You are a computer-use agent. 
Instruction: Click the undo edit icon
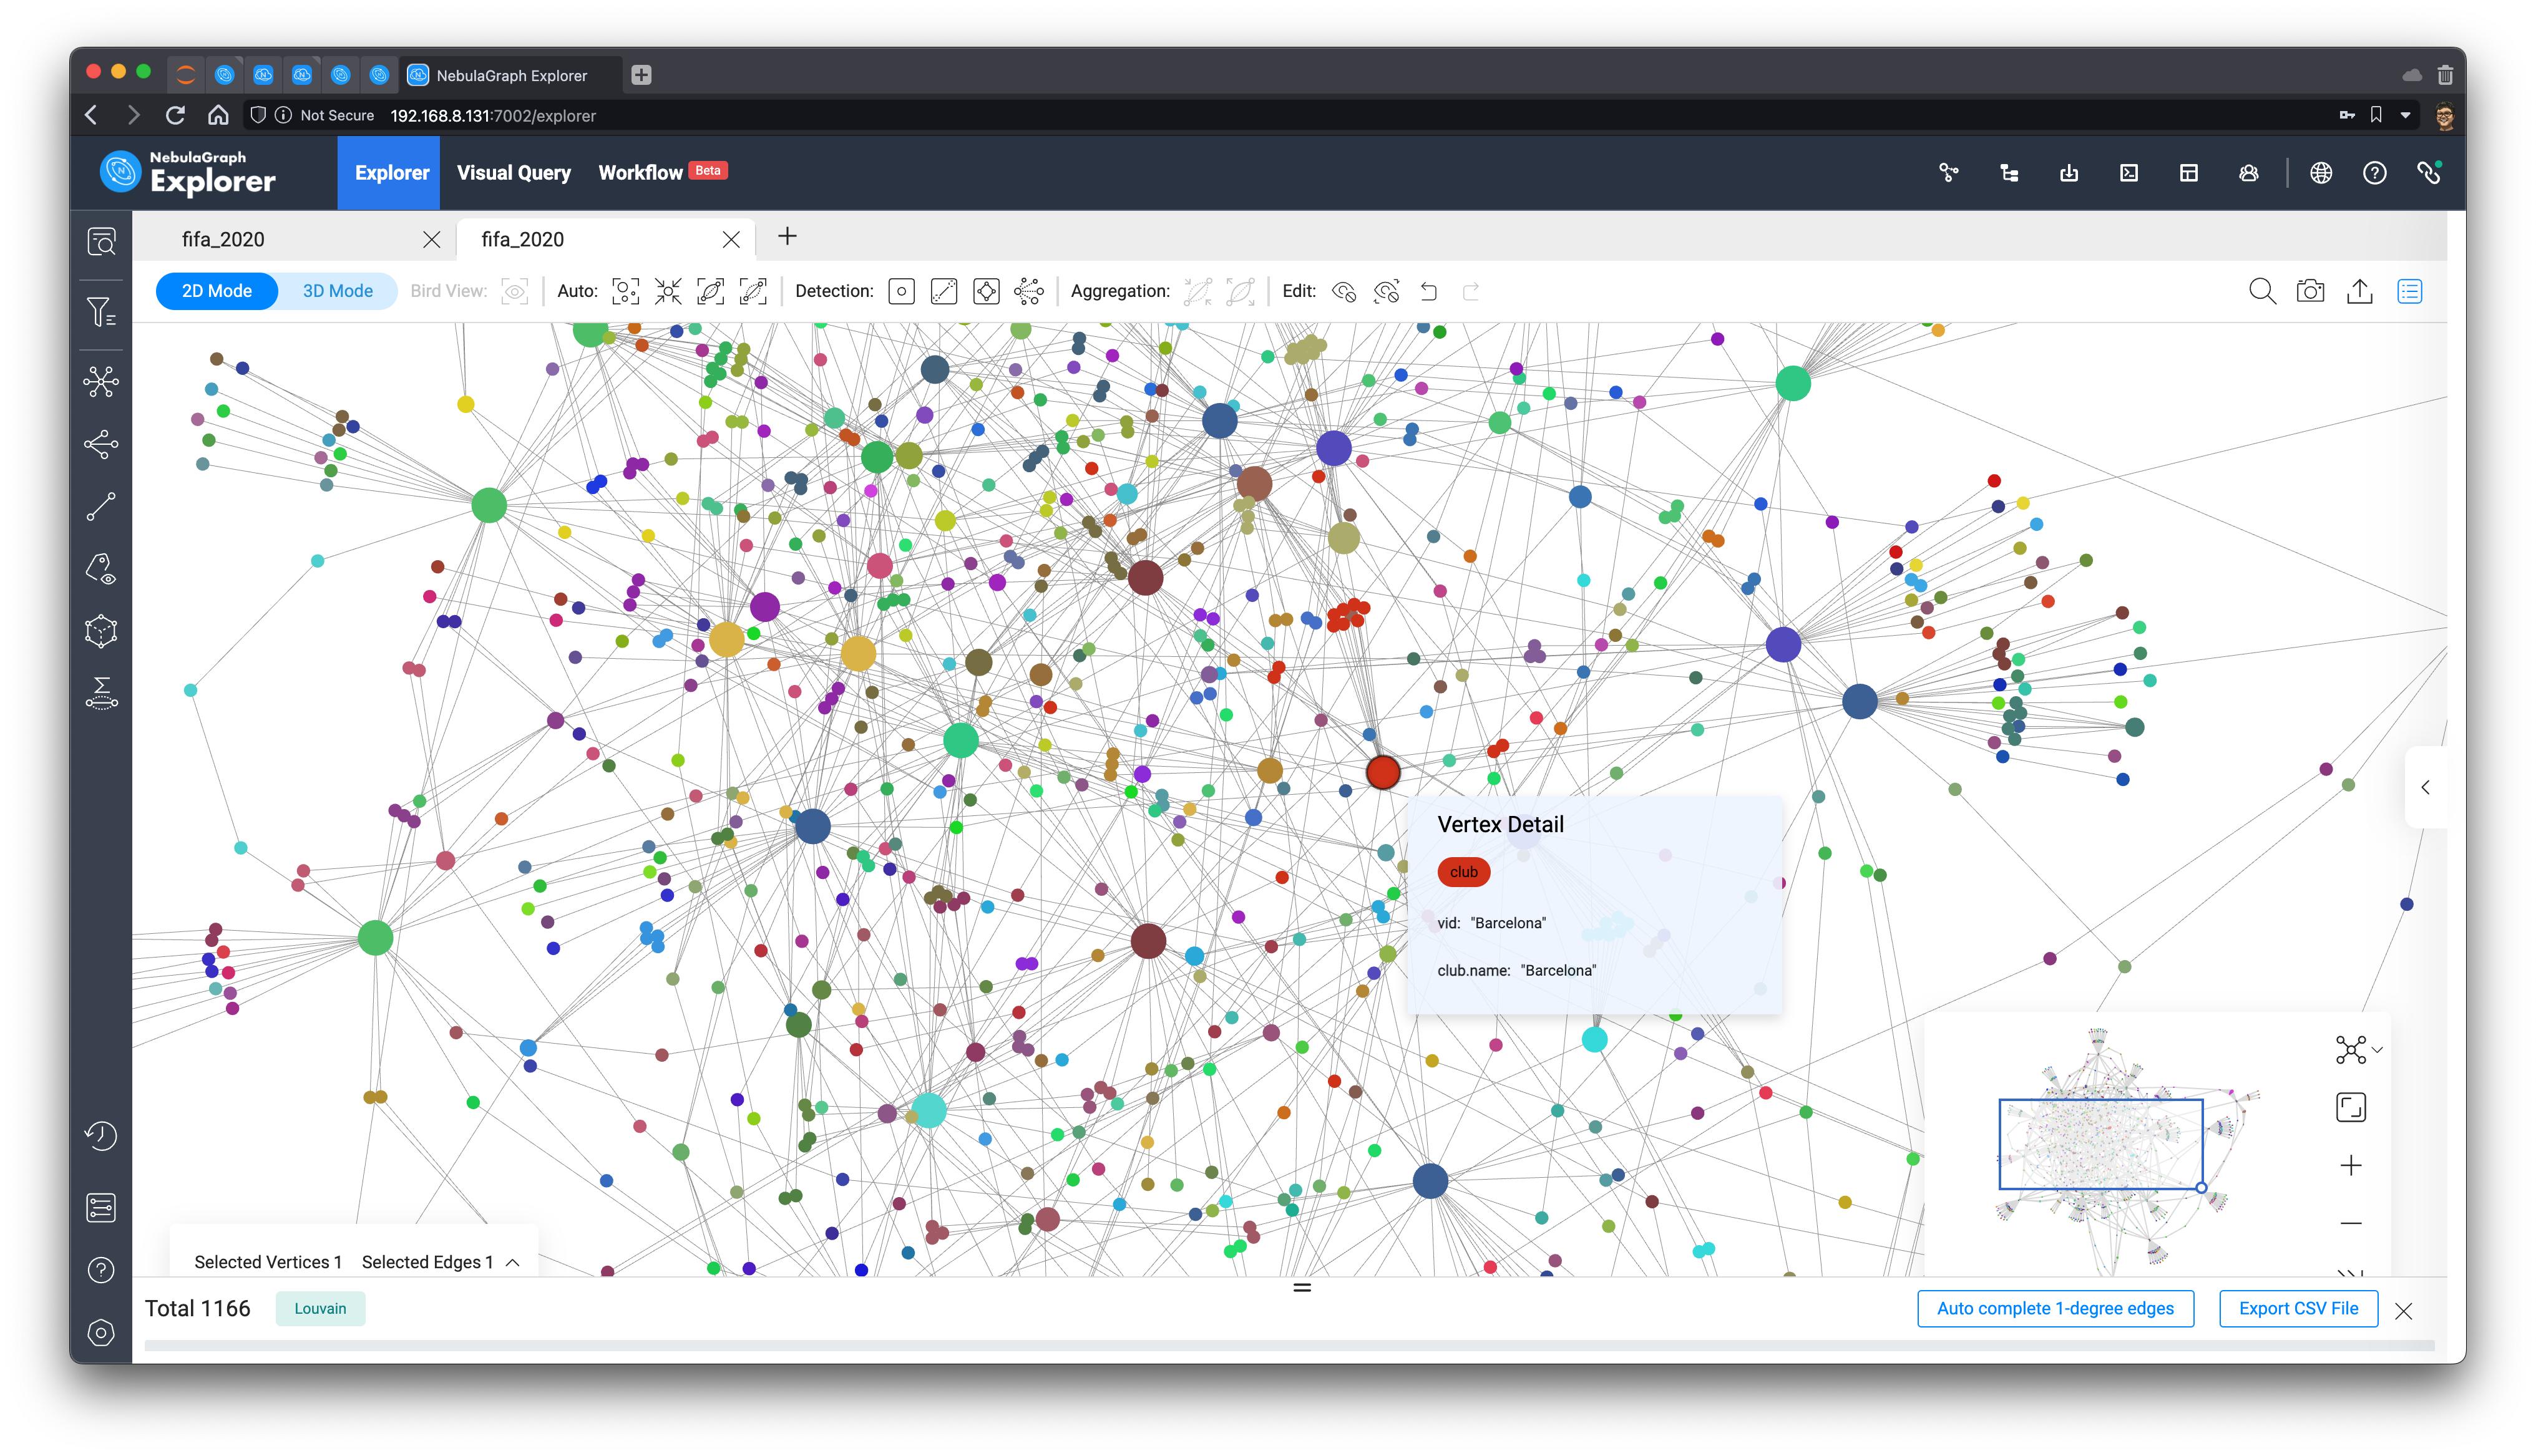[x=1429, y=291]
